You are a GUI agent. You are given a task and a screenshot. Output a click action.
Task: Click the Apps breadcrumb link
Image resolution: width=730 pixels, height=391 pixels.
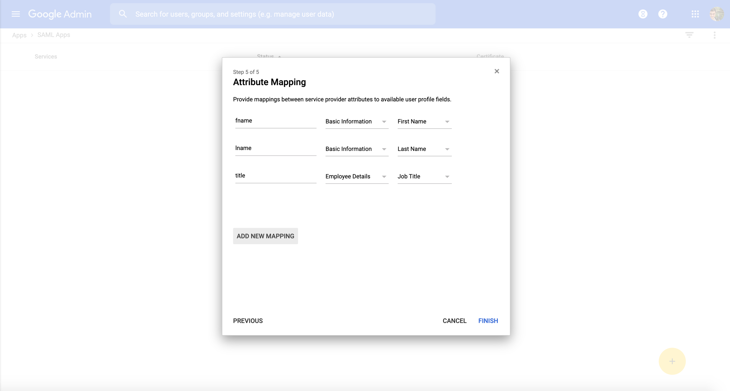pyautogui.click(x=19, y=35)
